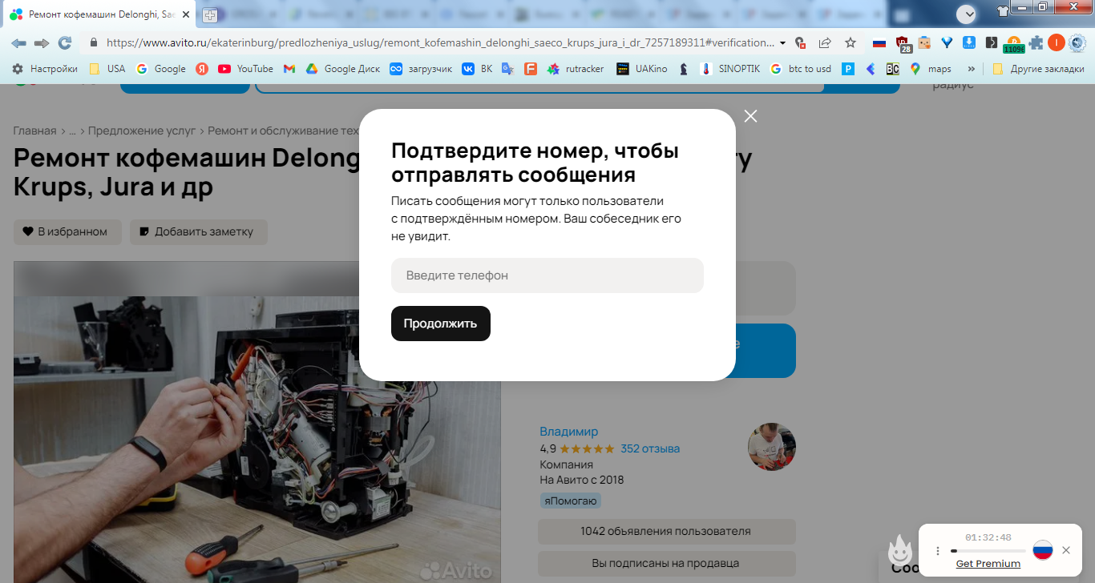Click the blue funnel extension icon

947,42
